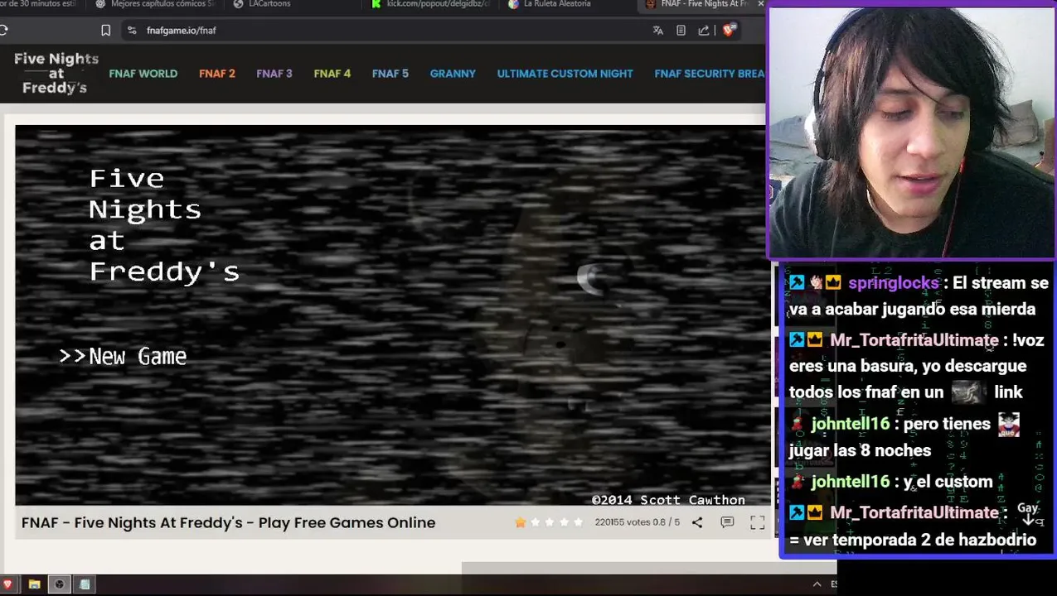Click the moderator badge beside springlocks

797,283
